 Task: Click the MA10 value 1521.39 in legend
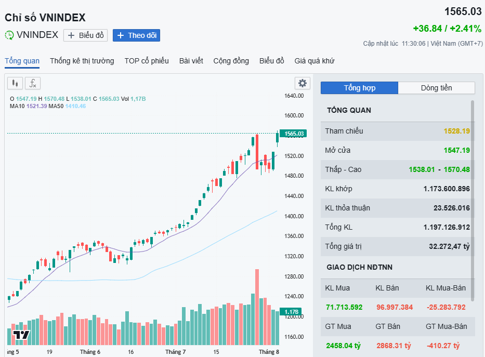tap(36, 106)
